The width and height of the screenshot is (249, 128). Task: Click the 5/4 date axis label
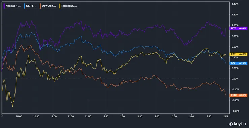click(x=226, y=116)
